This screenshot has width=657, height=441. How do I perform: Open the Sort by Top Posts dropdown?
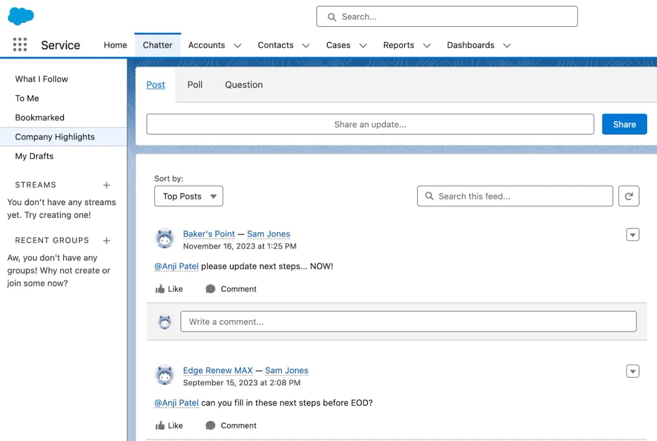click(189, 196)
